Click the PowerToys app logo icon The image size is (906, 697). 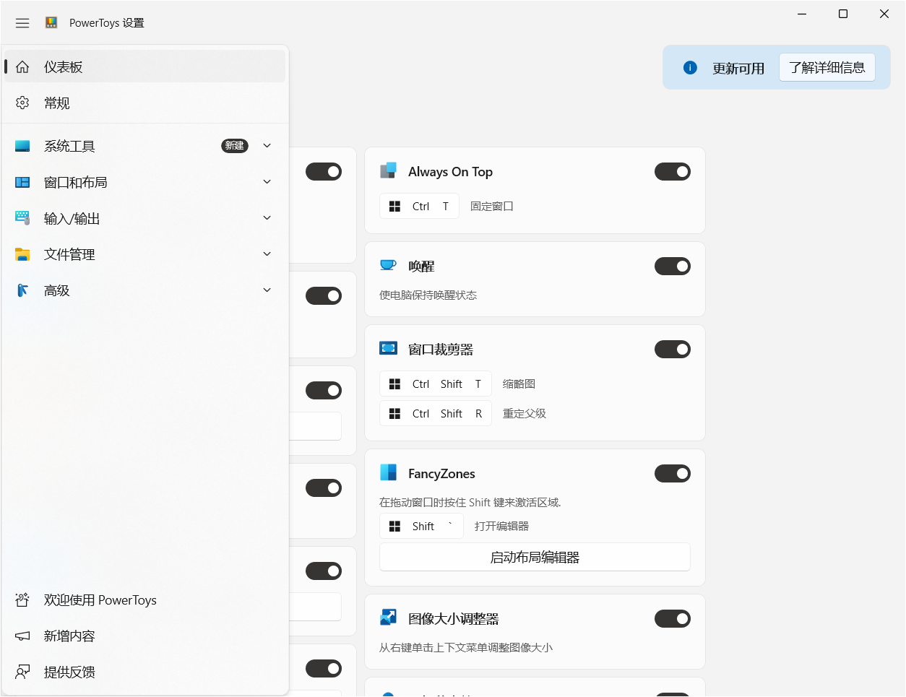(x=51, y=23)
